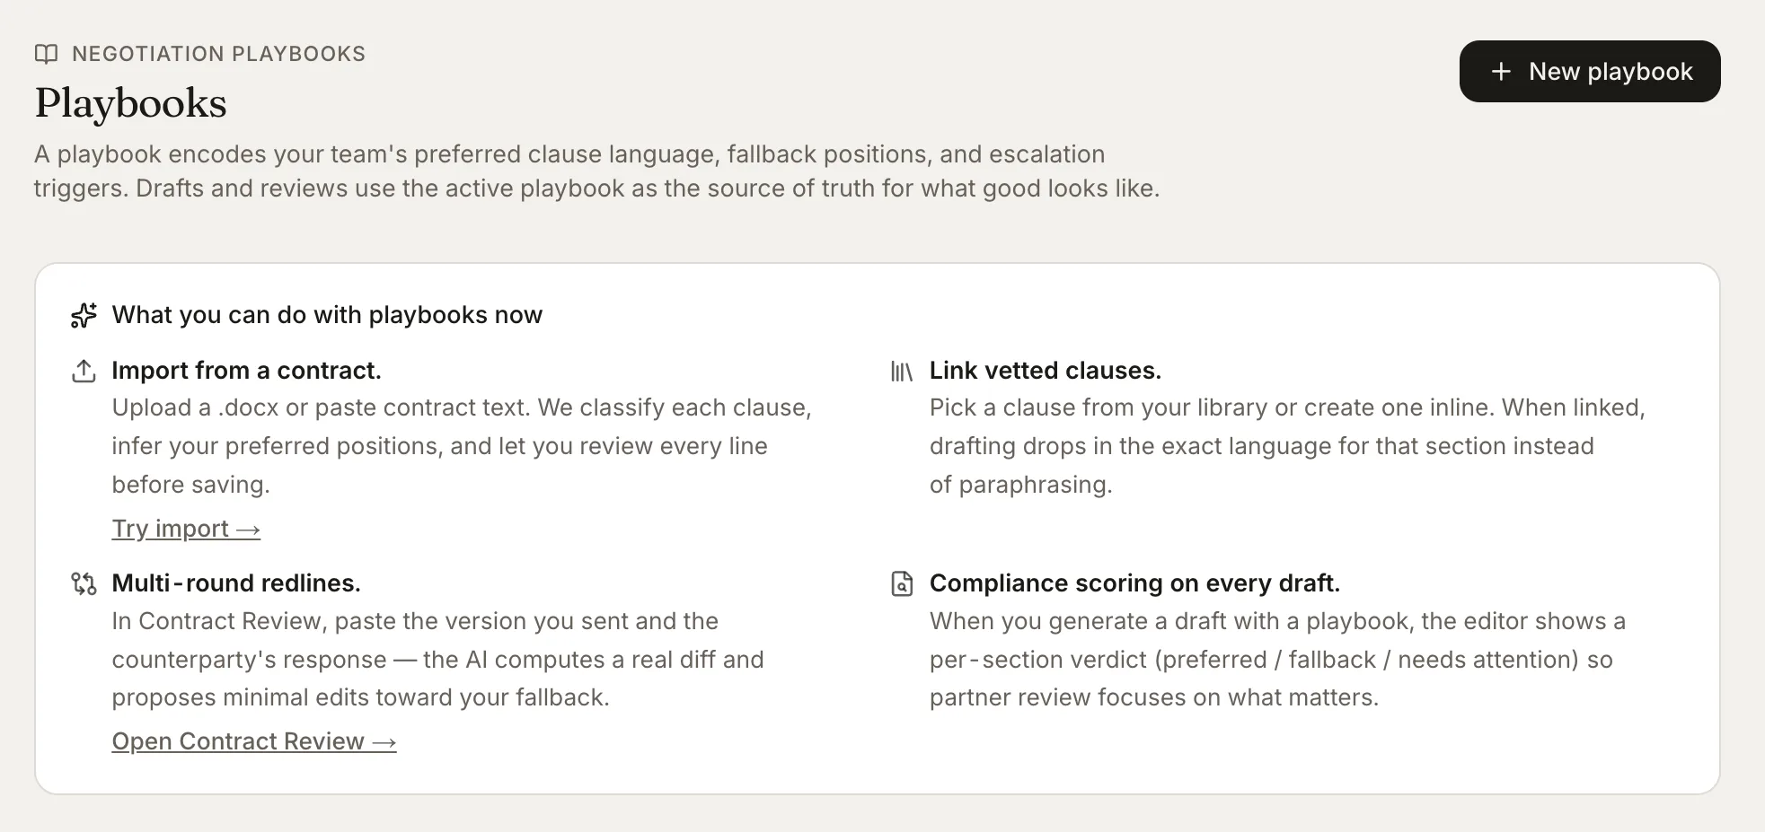The width and height of the screenshot is (1765, 832).
Task: Click the What you can do with playbooks now title
Action: pyautogui.click(x=327, y=315)
